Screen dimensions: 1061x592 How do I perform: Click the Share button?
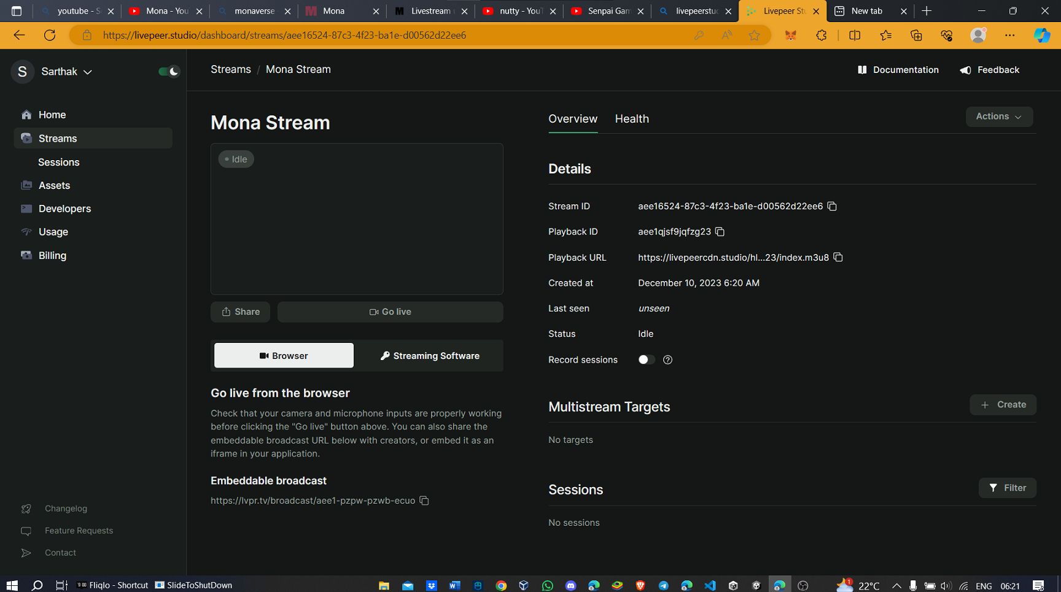coord(241,312)
